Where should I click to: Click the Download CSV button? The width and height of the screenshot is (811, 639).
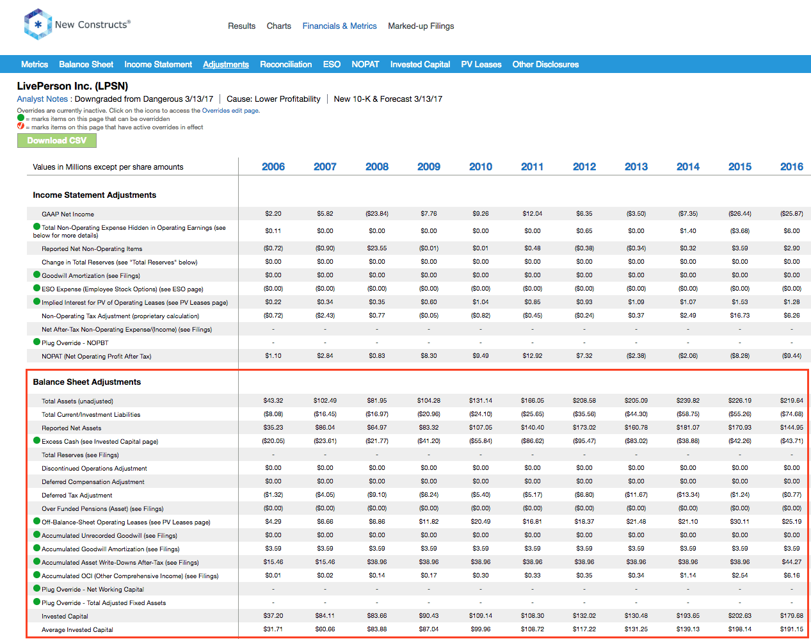point(57,141)
